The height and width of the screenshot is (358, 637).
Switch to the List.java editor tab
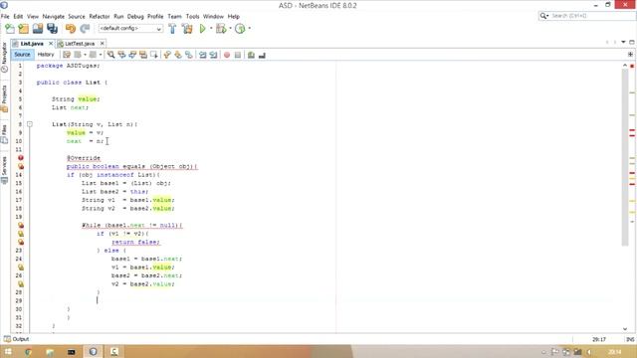tap(32, 44)
